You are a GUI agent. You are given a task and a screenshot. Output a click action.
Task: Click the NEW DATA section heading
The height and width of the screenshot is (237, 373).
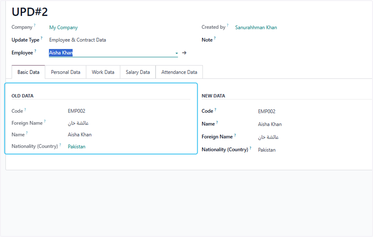click(x=213, y=96)
